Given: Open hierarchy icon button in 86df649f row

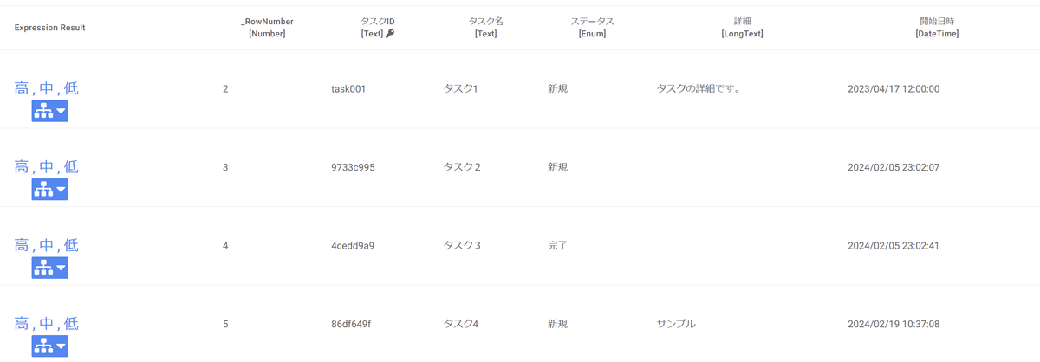Looking at the screenshot, I should click(x=49, y=346).
